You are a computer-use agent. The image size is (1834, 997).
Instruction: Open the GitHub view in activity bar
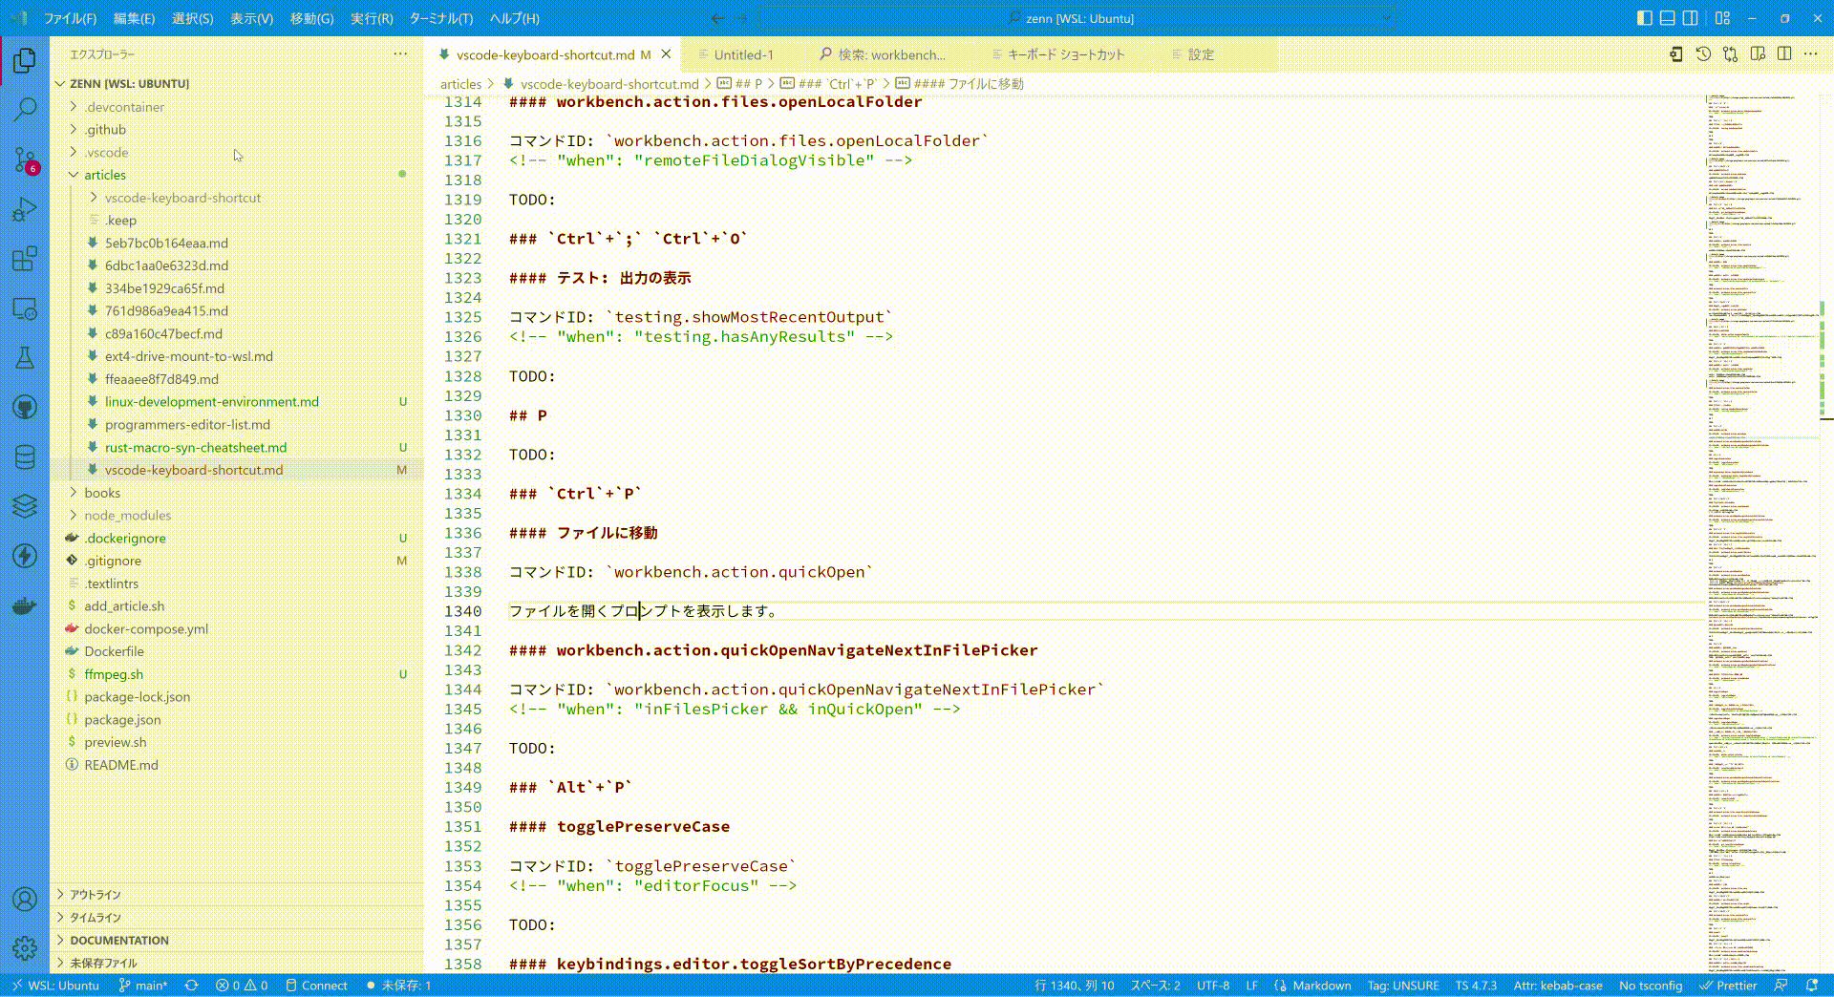(25, 408)
